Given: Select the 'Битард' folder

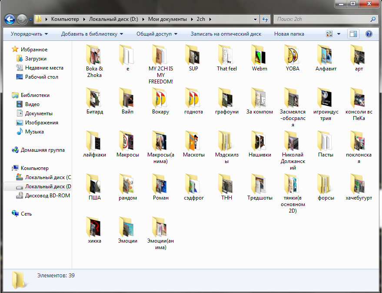Looking at the screenshot, I should 95,101.
